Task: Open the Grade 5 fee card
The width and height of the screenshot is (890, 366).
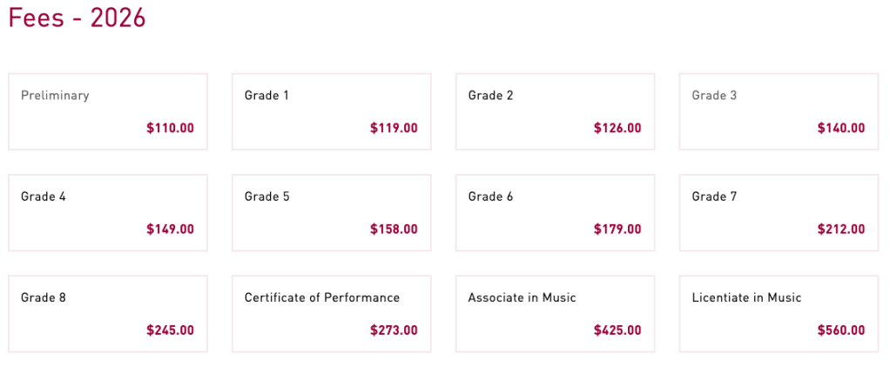Action: (331, 212)
